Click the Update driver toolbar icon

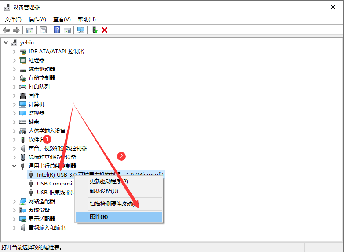click(95, 30)
